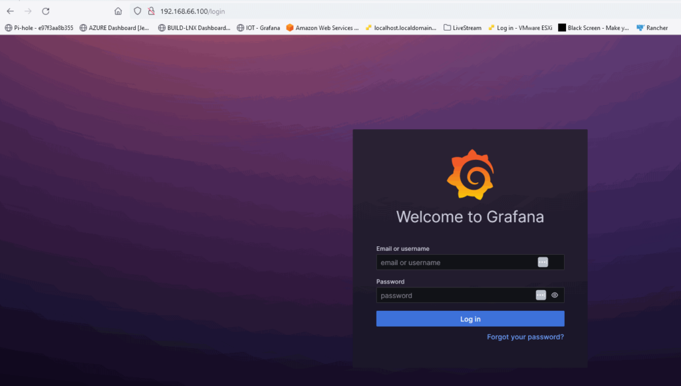Toggle password visibility eye icon

point(555,295)
